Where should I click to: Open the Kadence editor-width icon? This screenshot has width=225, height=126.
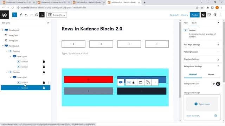point(209,15)
